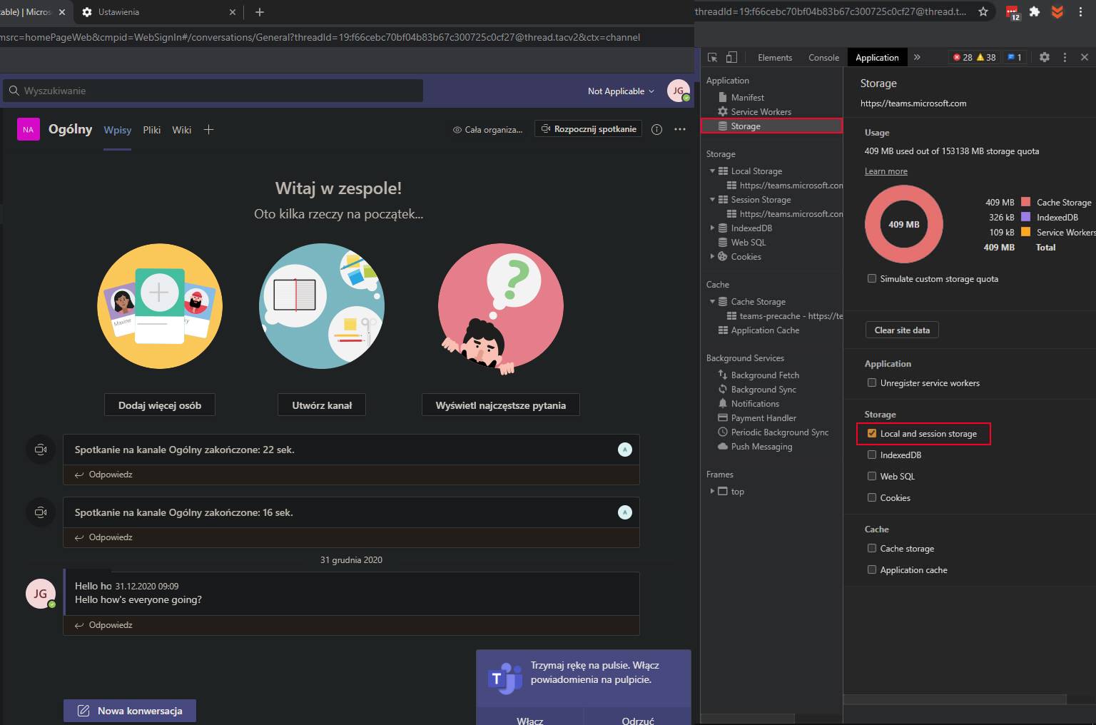The width and height of the screenshot is (1096, 725).
Task: Select the Wpisy tab in the channel
Action: (x=117, y=129)
